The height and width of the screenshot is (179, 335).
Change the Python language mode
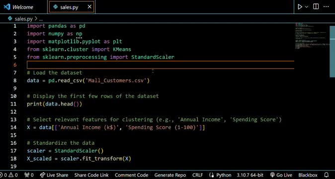click(220, 175)
